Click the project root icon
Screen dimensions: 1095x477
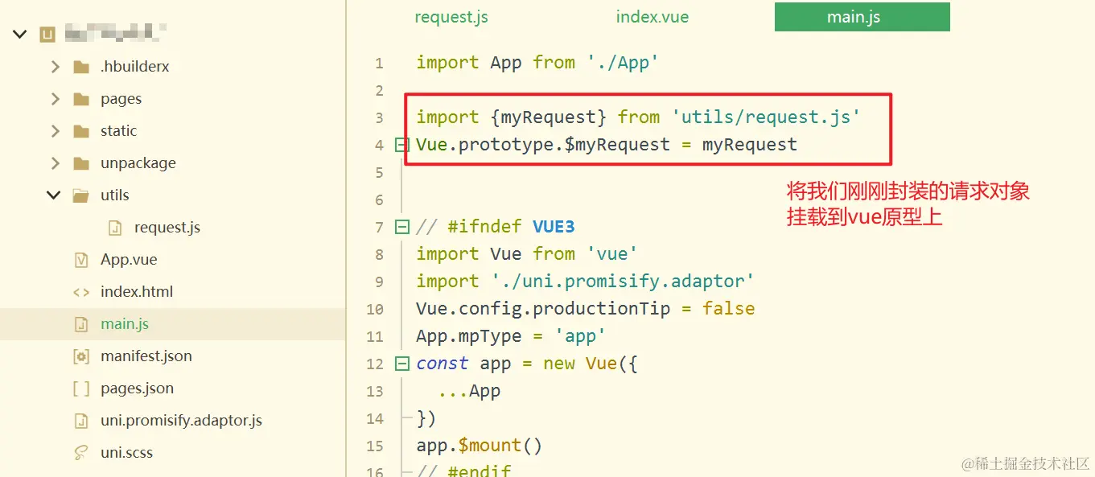tap(47, 34)
